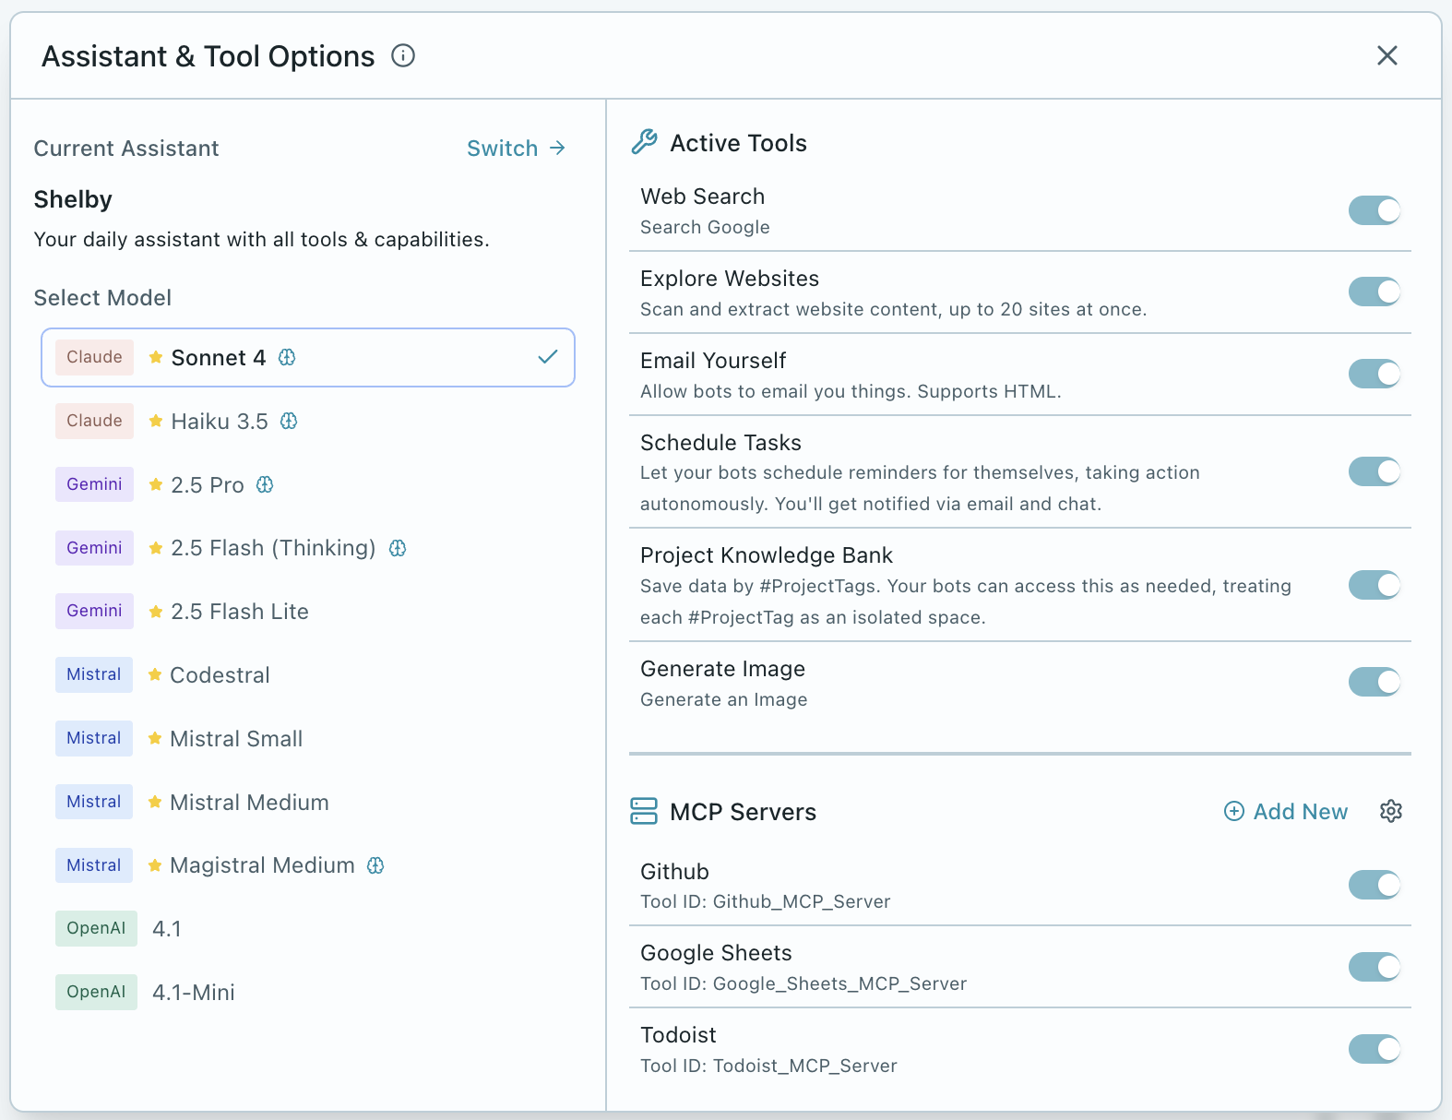Click the star icon beside 2.5 Flash Lite
The width and height of the screenshot is (1452, 1120).
click(x=156, y=612)
